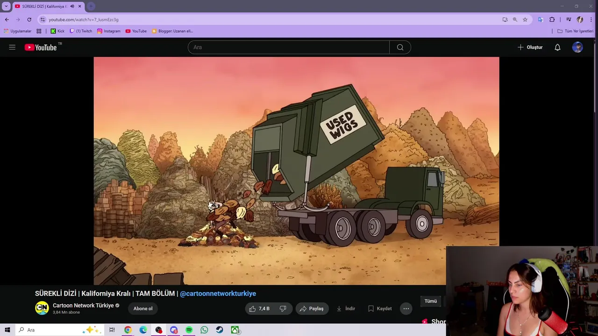Screen dimensions: 598x336
Task: Open the YouTube hamburger guide menu
Action: (12, 47)
